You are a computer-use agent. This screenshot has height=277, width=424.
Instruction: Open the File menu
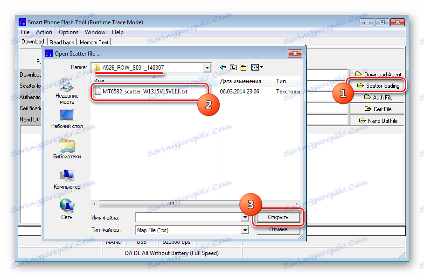tap(25, 32)
